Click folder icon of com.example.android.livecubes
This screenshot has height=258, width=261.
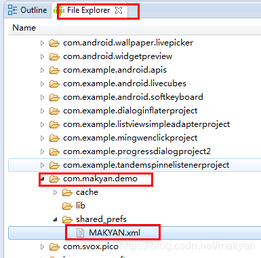pos(54,84)
